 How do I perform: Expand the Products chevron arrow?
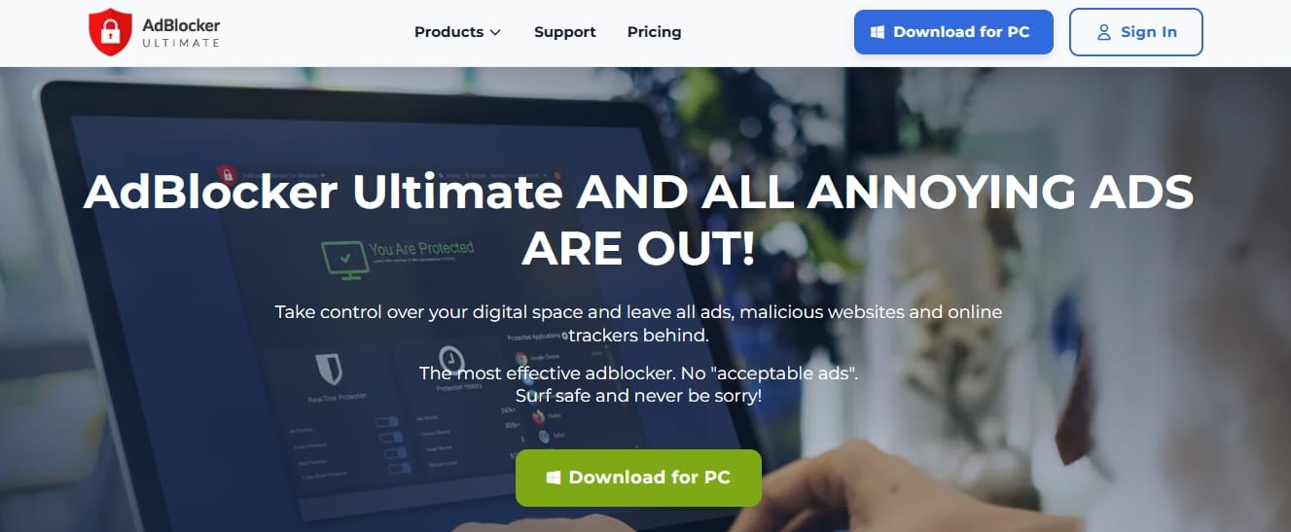[x=495, y=32]
